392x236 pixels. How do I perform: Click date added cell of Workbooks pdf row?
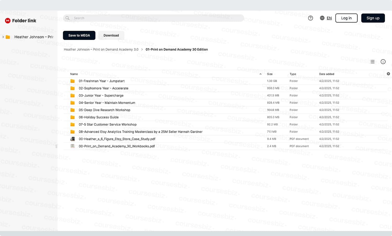pos(329,146)
